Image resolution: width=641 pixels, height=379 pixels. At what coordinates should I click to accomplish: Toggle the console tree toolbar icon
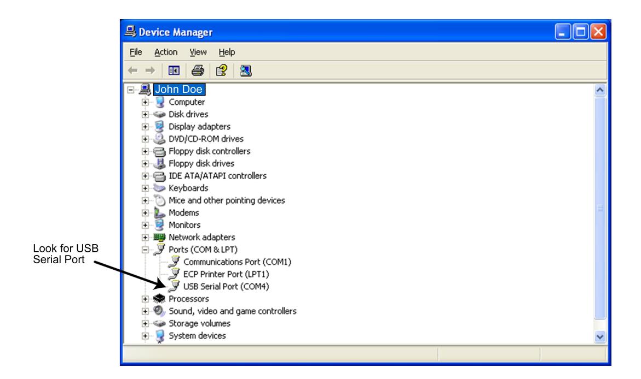click(x=174, y=70)
